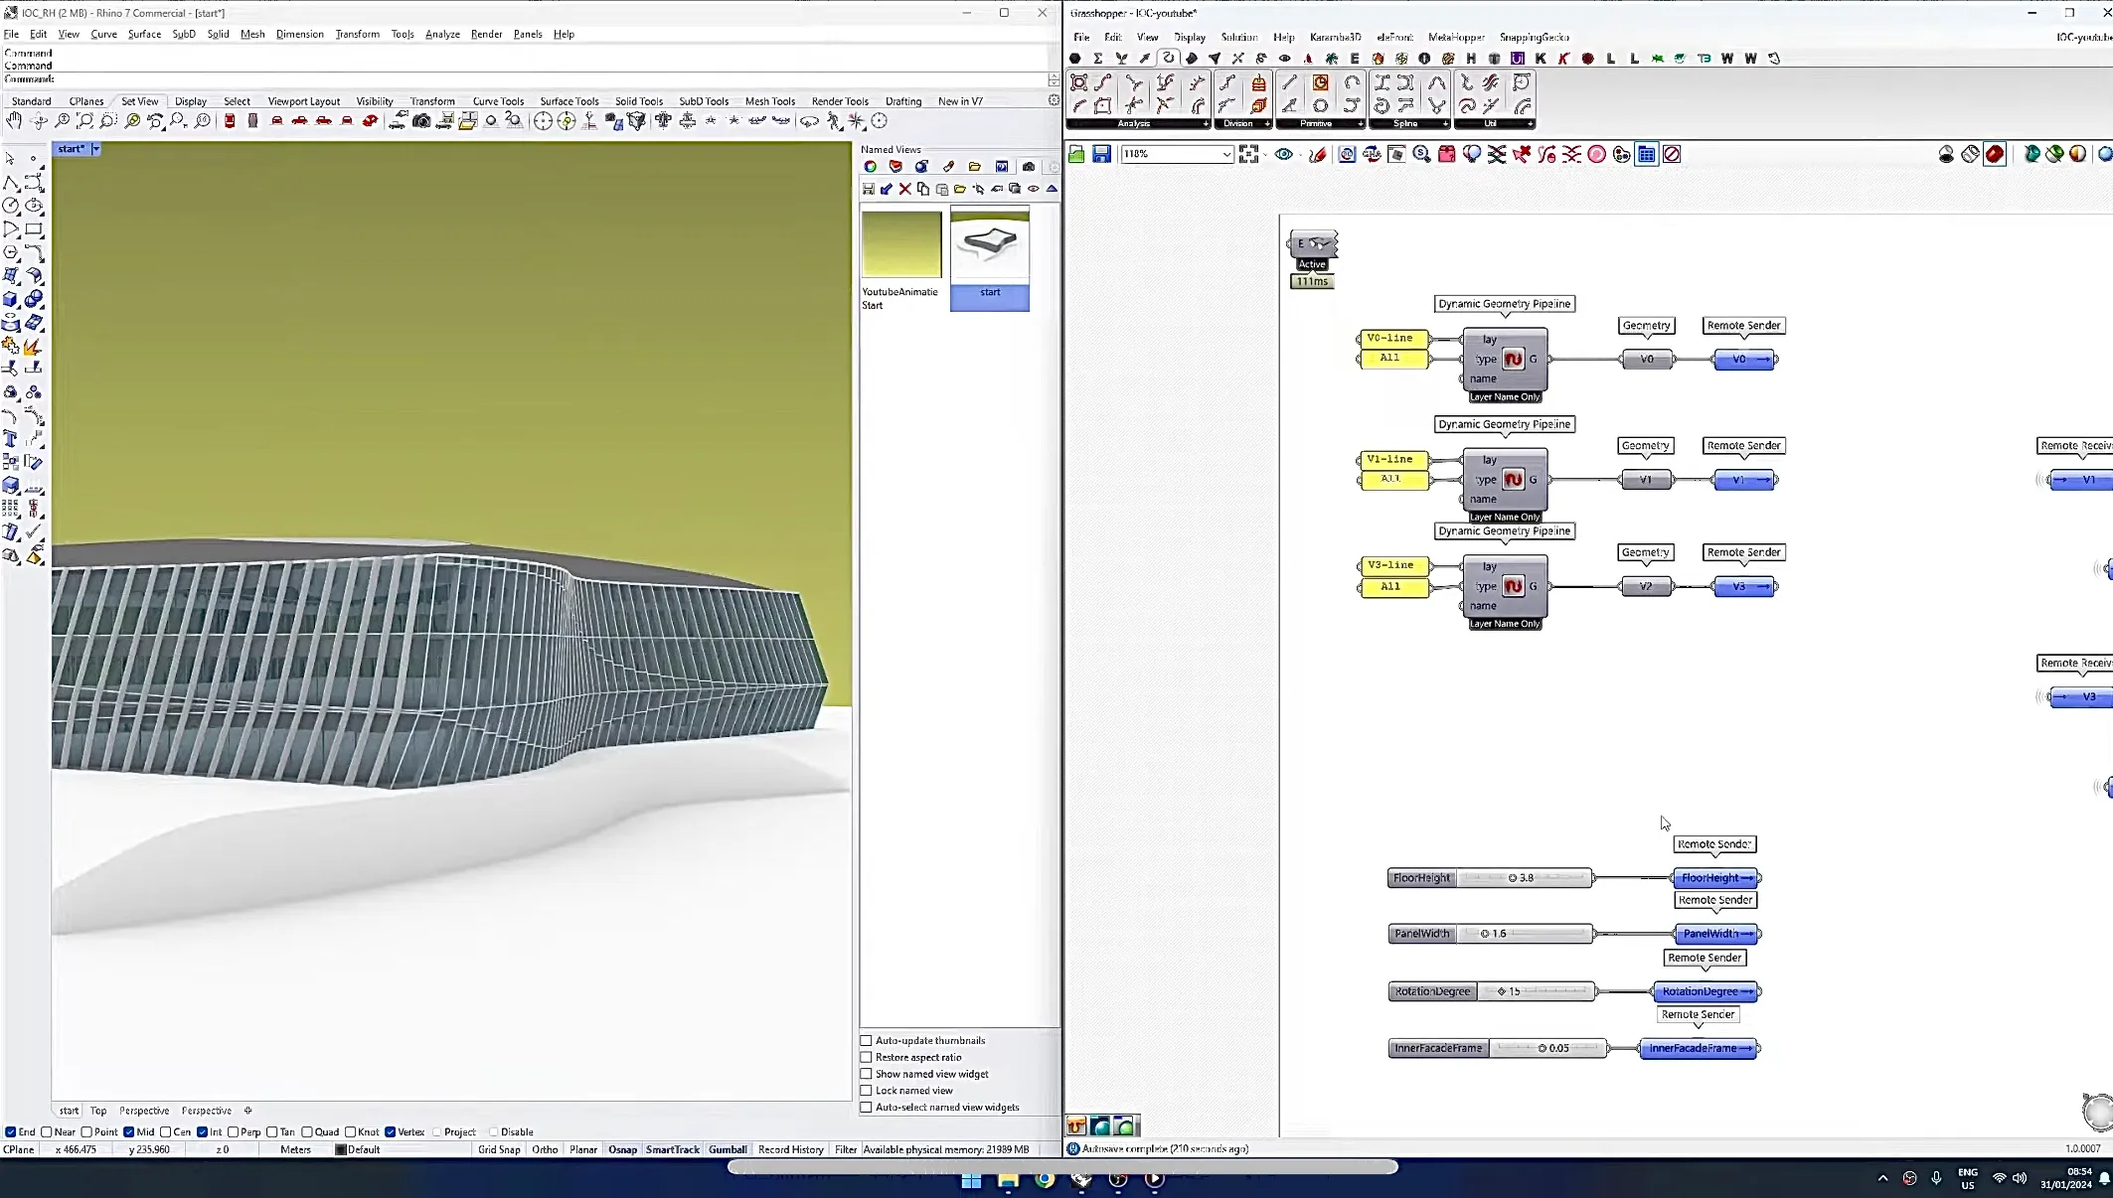Click the Filter button in status bar
Screen dimensions: 2113x1198
click(x=846, y=1149)
